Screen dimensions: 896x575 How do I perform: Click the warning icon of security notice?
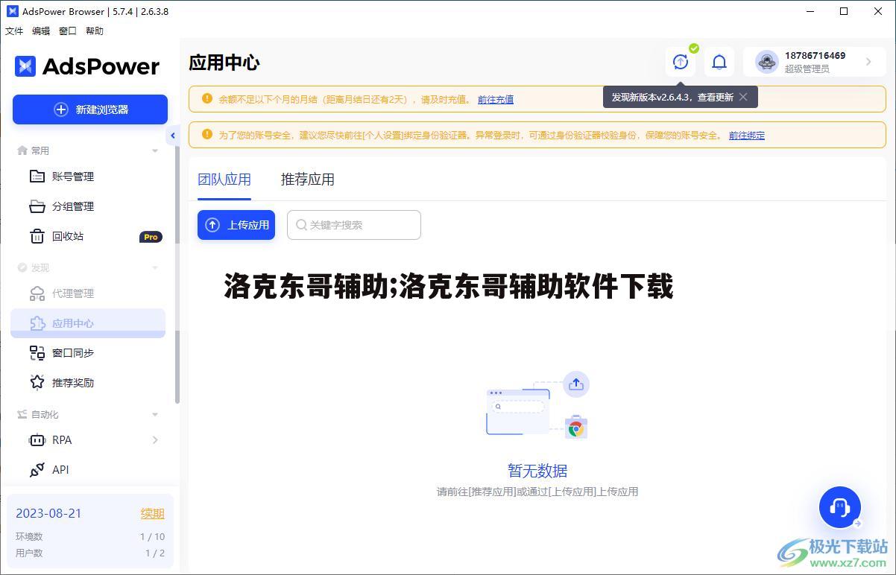click(206, 135)
